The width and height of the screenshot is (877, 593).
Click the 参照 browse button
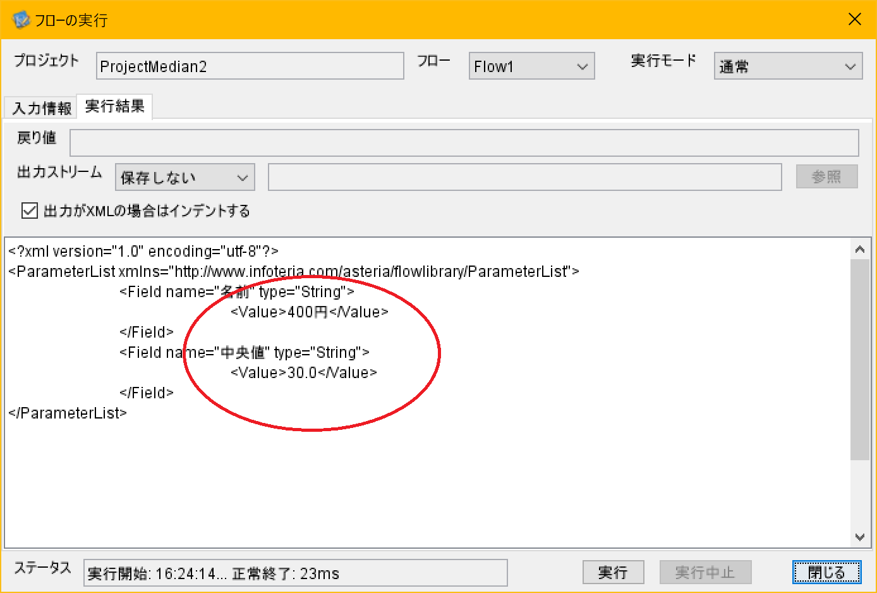coord(826,177)
